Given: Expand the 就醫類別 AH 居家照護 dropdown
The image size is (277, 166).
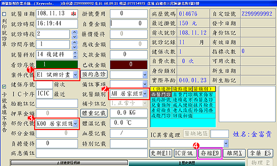Looking at the screenshot, I should click(145, 94).
